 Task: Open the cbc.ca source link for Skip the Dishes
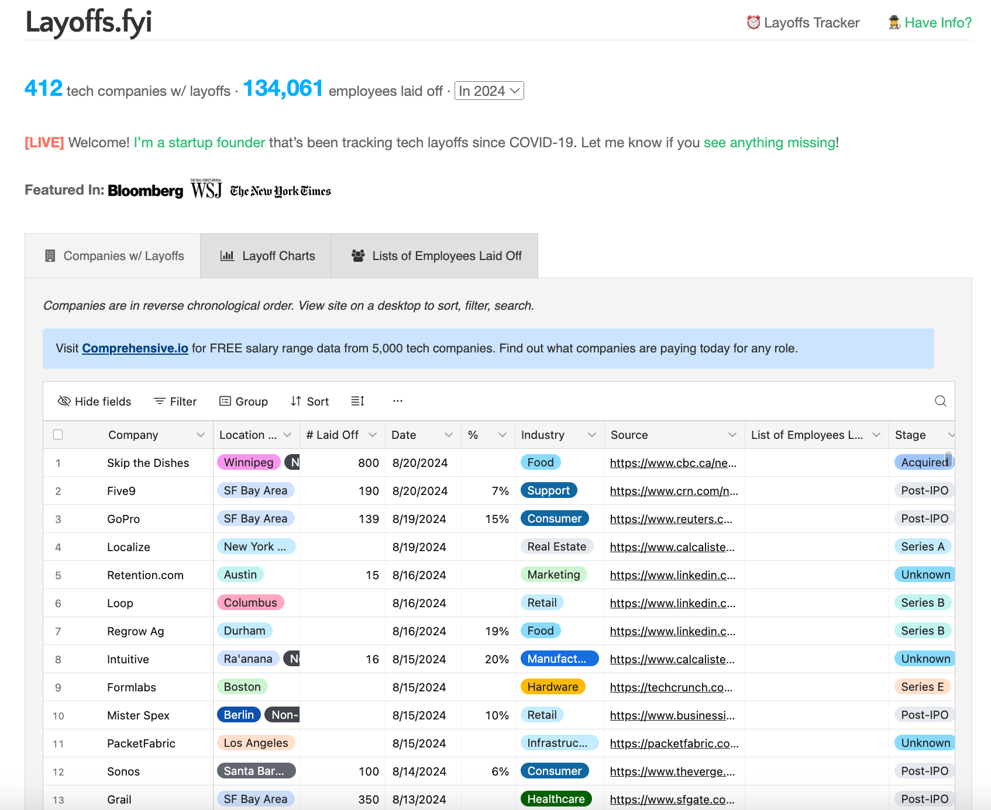pyautogui.click(x=673, y=463)
